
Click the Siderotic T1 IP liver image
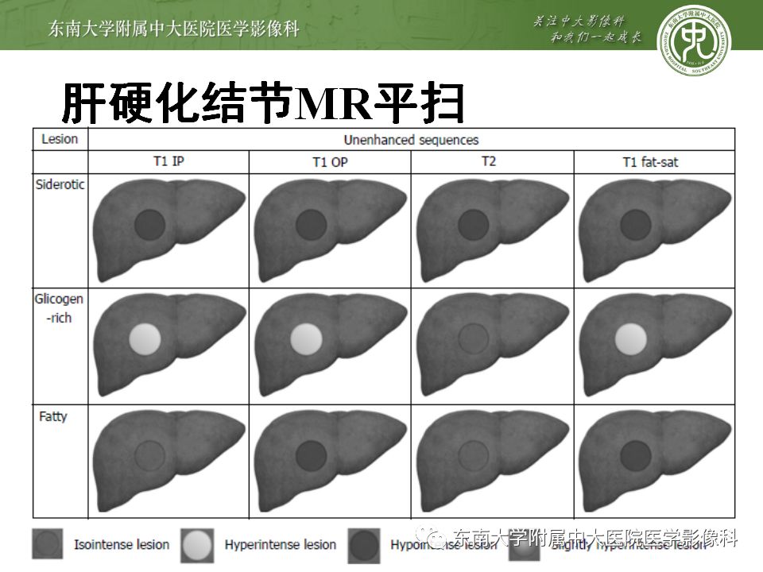pyautogui.click(x=168, y=230)
